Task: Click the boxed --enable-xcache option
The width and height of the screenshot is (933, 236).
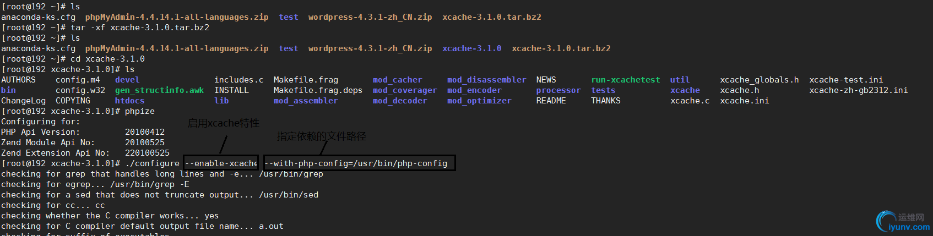Action: pos(221,163)
